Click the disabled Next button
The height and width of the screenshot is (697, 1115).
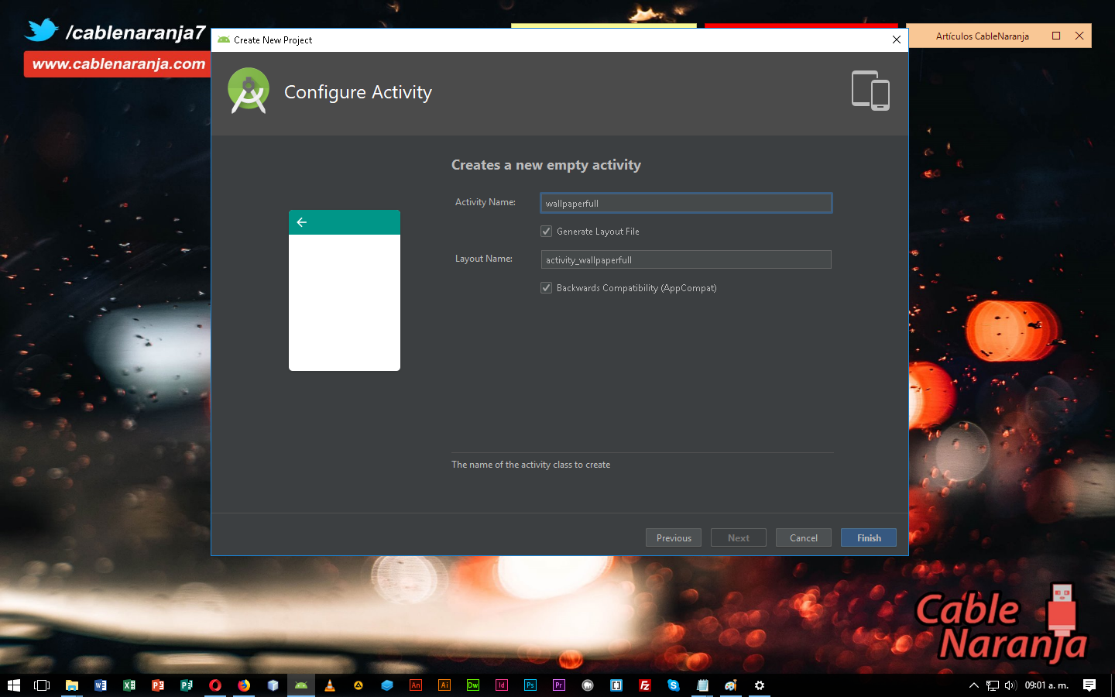point(739,537)
